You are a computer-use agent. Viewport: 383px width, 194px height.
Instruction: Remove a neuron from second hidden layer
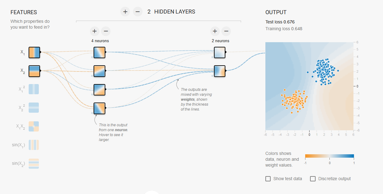226,31
